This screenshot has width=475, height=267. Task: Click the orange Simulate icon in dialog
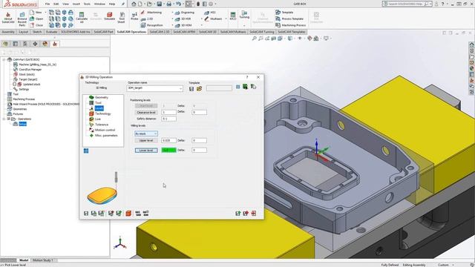(128, 214)
